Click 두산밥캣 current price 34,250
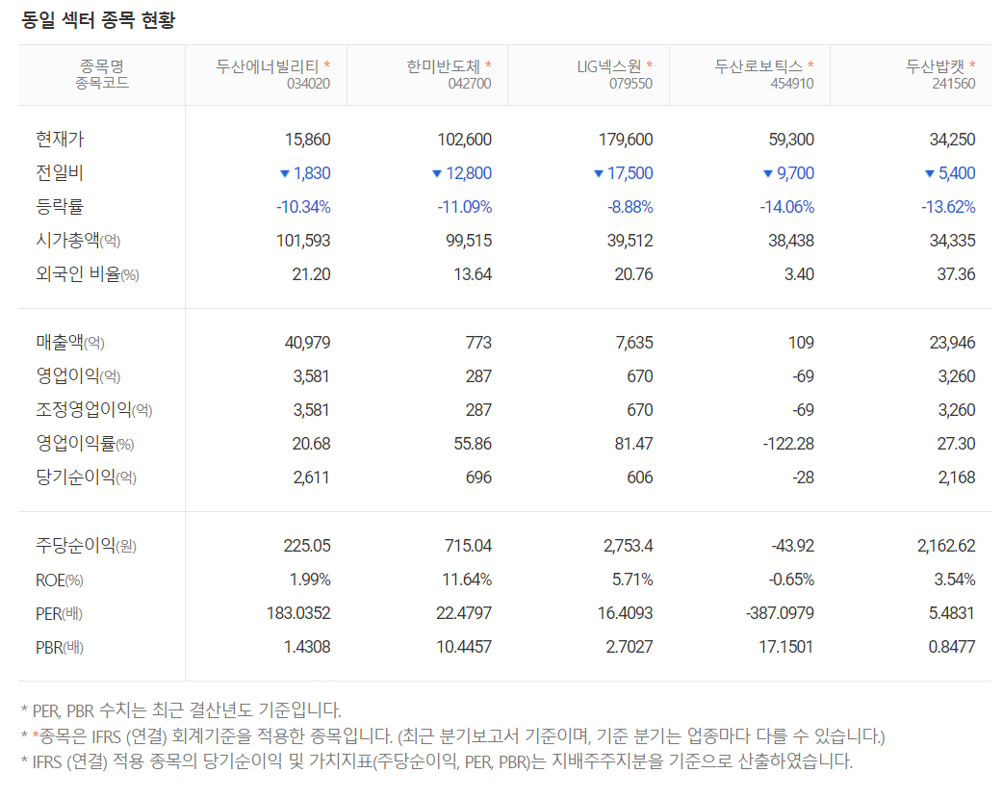Image resolution: width=1003 pixels, height=799 pixels. tap(953, 140)
